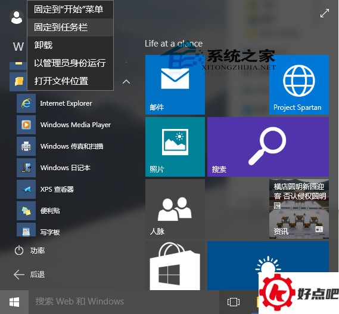This screenshot has width=339, height=314.
Task: Open the 便利贴 sticky notes icon
Action: pos(26,211)
